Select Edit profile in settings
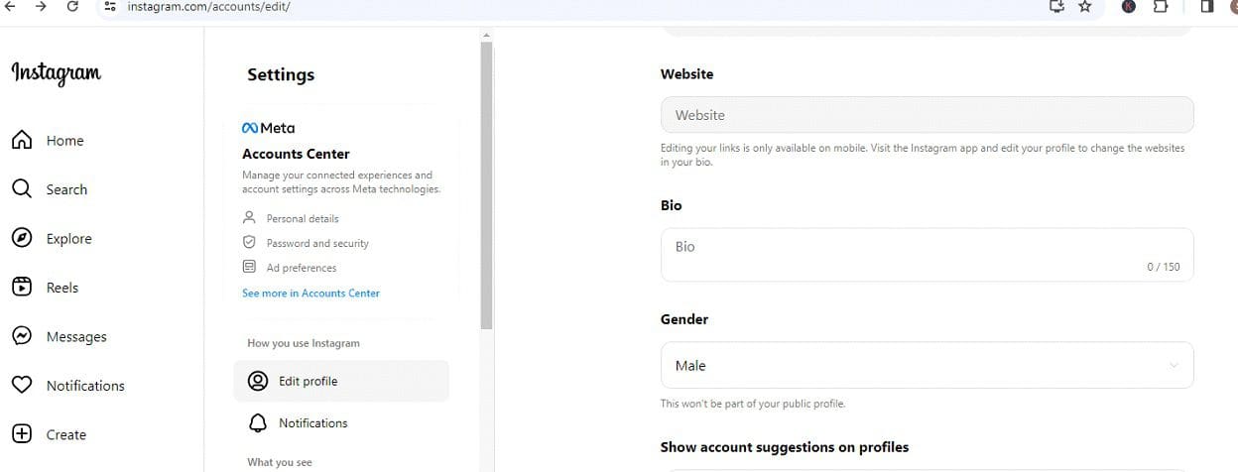 tap(341, 381)
